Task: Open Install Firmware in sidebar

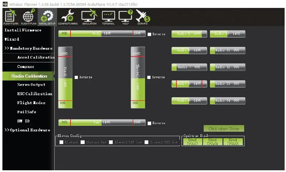Action: (23, 30)
